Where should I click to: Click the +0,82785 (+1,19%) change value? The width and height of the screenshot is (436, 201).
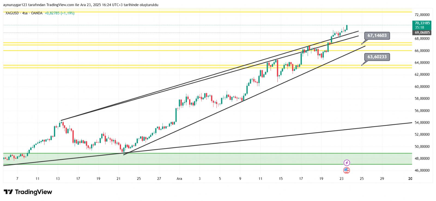[x=59, y=13]
